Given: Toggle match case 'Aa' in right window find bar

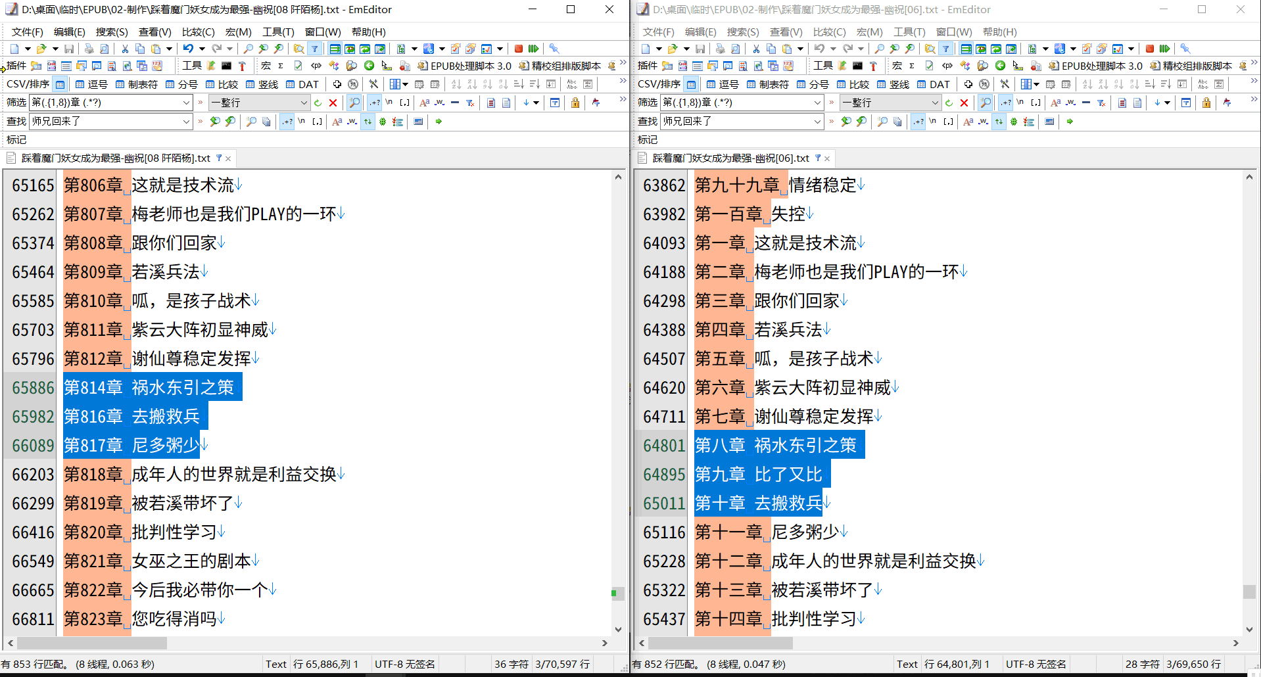Looking at the screenshot, I should 968,122.
